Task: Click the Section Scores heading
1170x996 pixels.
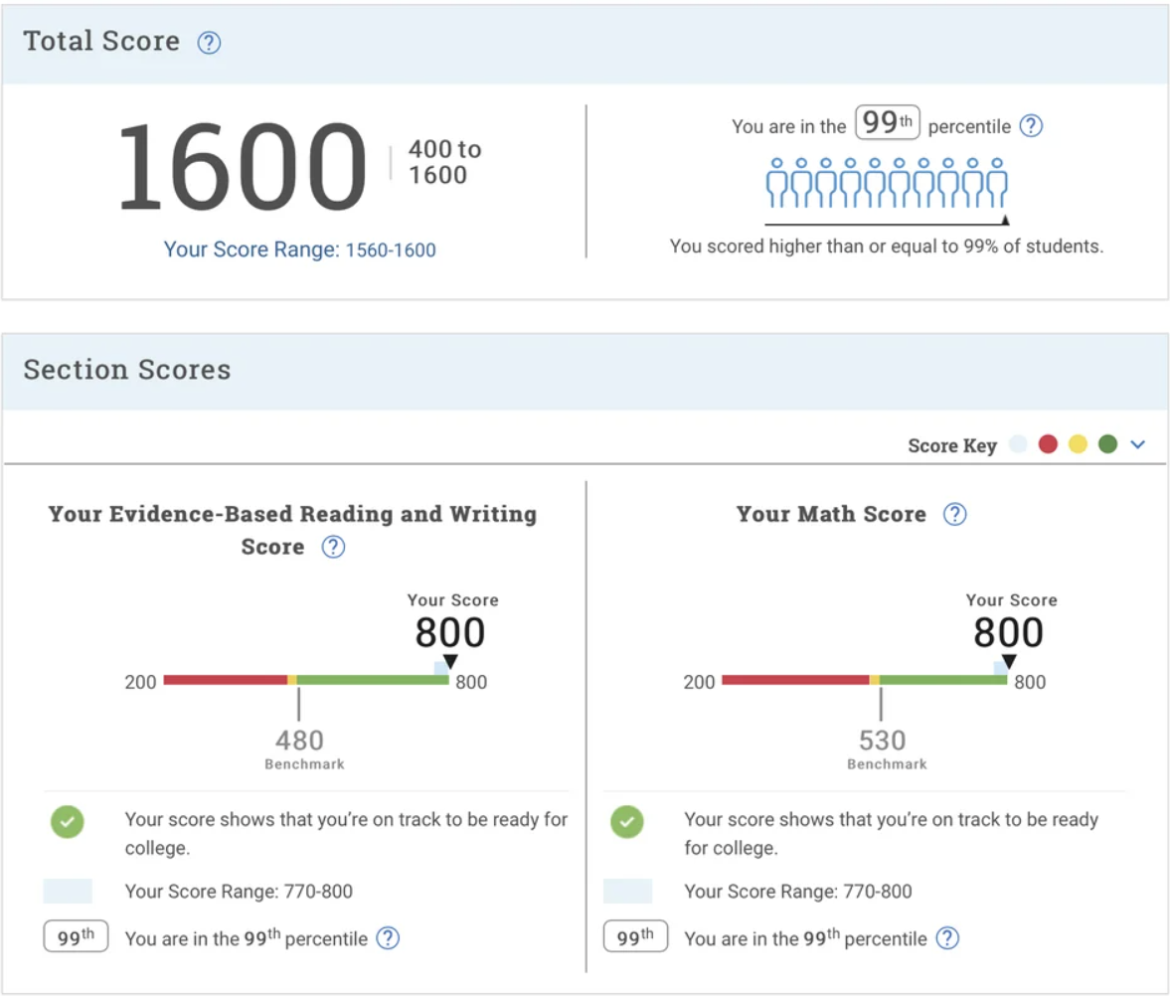Action: coord(127,370)
